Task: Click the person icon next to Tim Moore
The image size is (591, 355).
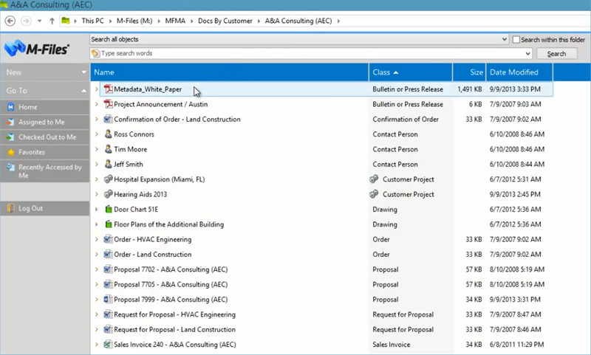Action: pos(108,149)
